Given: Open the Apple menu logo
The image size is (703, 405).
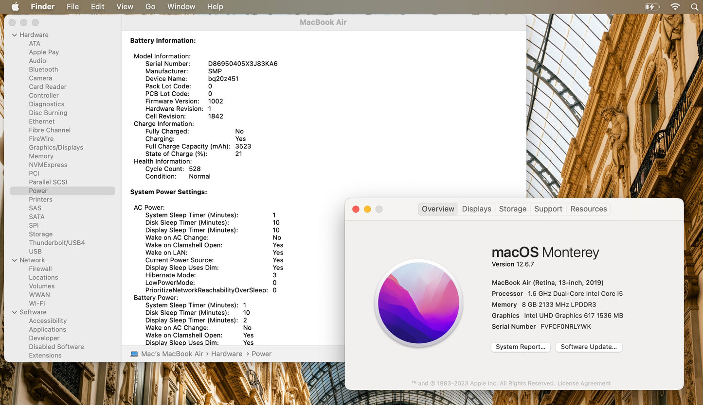Looking at the screenshot, I should (x=15, y=6).
